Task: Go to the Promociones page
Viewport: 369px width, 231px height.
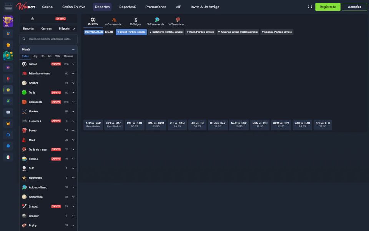Action: tap(156, 7)
